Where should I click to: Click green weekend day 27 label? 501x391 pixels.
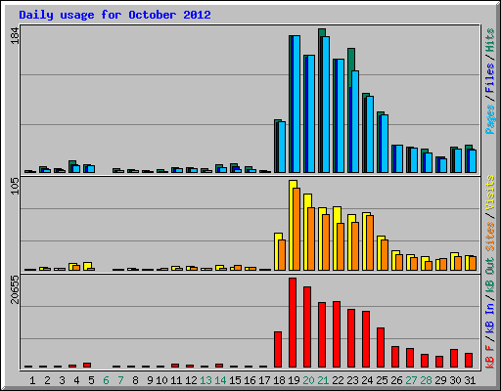click(x=411, y=380)
